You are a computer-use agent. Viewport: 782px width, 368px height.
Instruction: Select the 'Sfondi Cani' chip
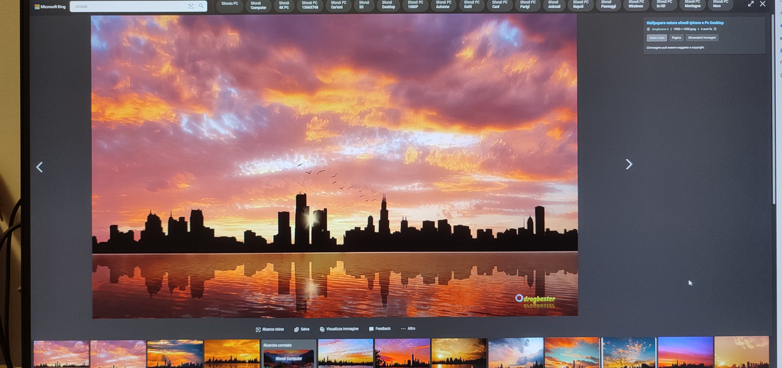pyautogui.click(x=499, y=5)
